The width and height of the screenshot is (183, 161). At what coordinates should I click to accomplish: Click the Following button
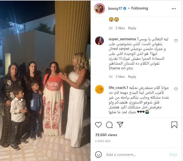140,8
